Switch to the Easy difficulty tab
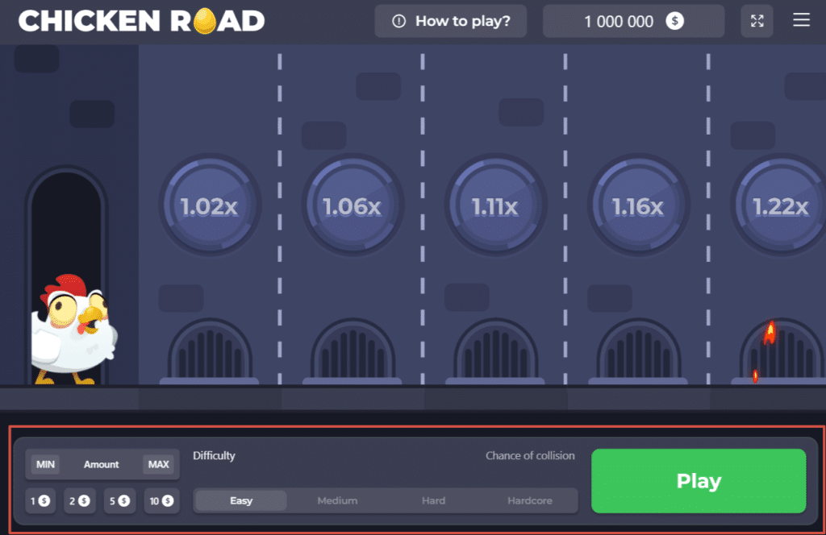Viewport: 826px width, 535px height. tap(240, 500)
